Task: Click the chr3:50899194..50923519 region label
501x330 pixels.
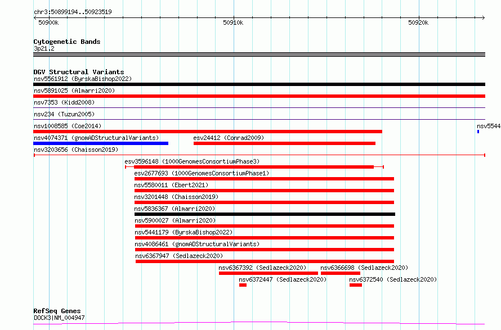Action: pyautogui.click(x=73, y=12)
